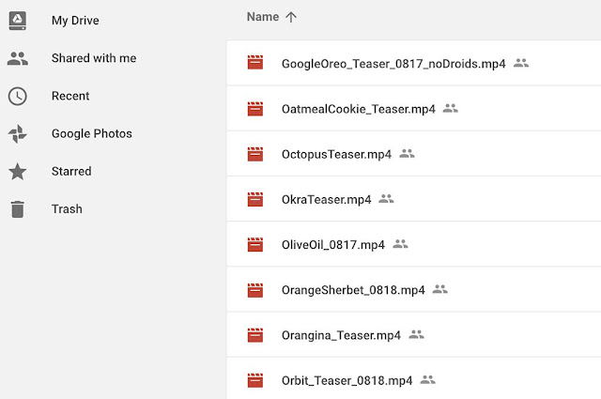The image size is (601, 399).
Task: Click shared icon next to OkraTeaser.mp4
Action: point(386,198)
